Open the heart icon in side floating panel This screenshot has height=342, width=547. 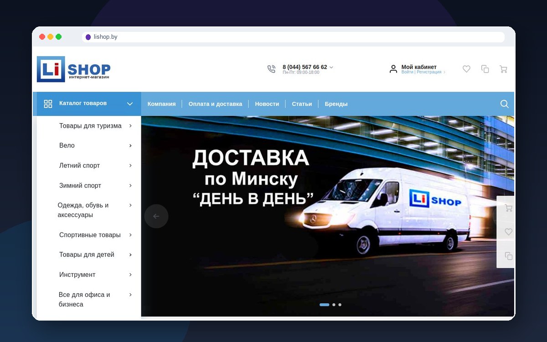(508, 232)
